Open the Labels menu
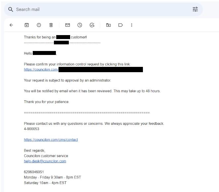This screenshot has width=219, height=192. [x=120, y=25]
